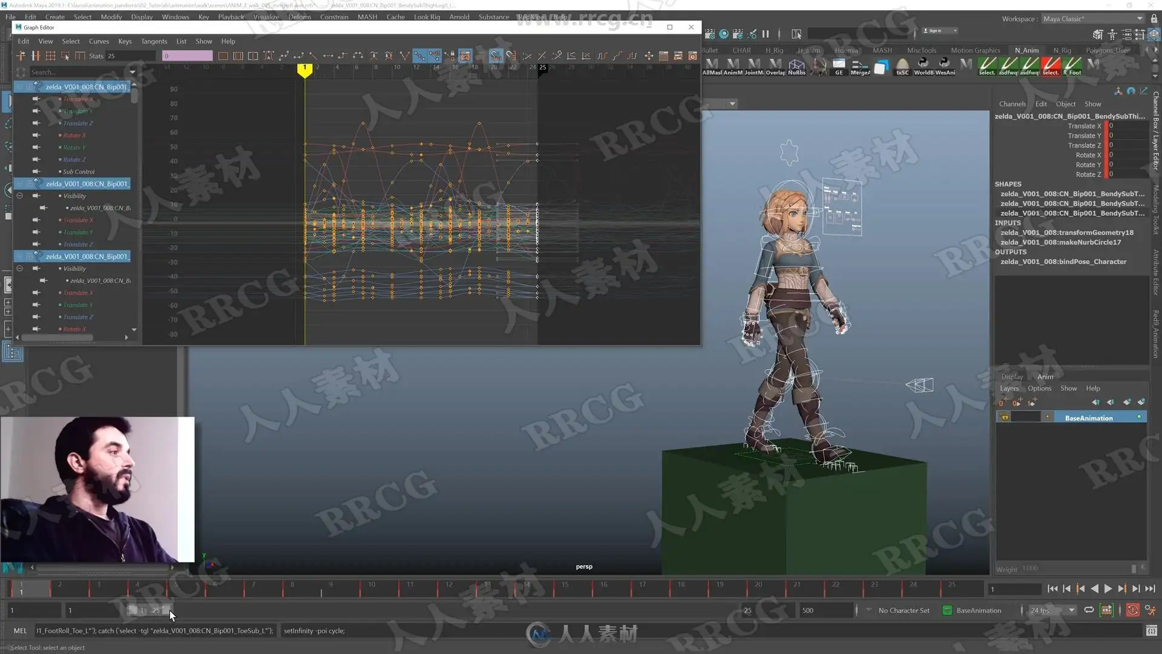Open the Curves menu in Graph Editor
The height and width of the screenshot is (654, 1162).
pos(99,41)
